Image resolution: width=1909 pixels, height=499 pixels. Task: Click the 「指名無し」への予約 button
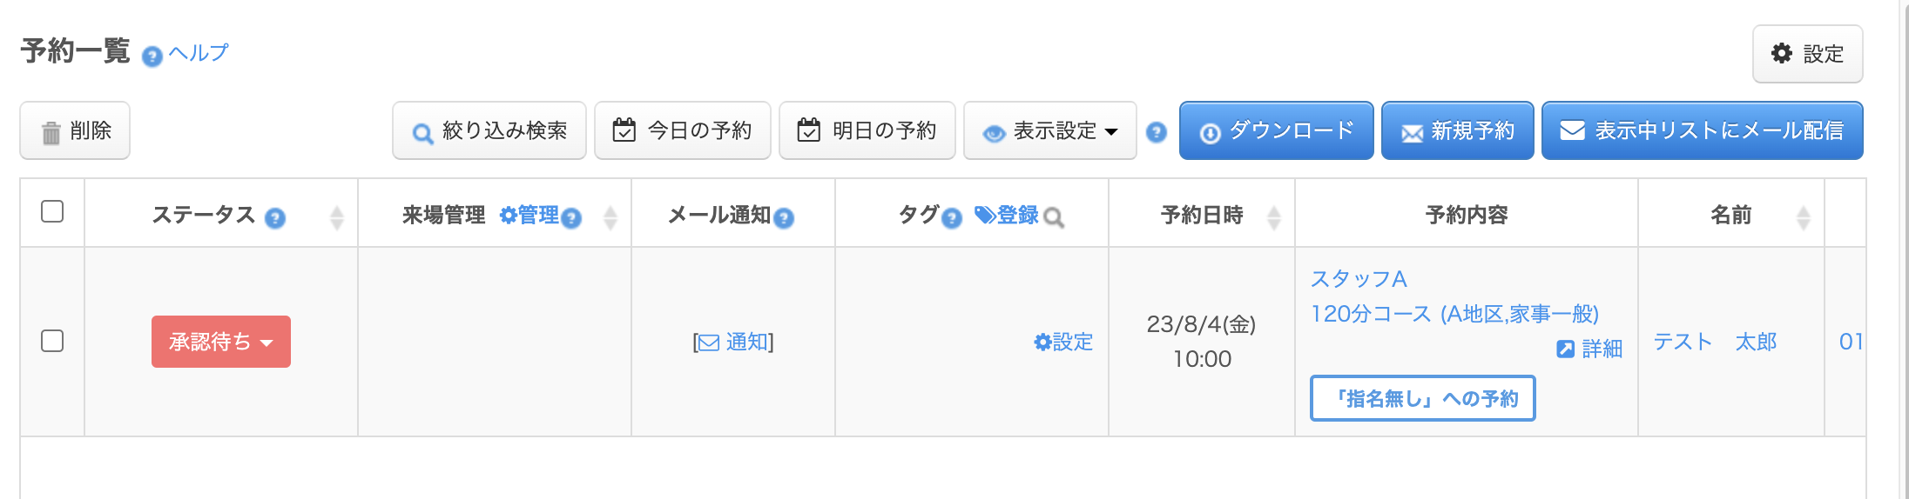(1423, 398)
